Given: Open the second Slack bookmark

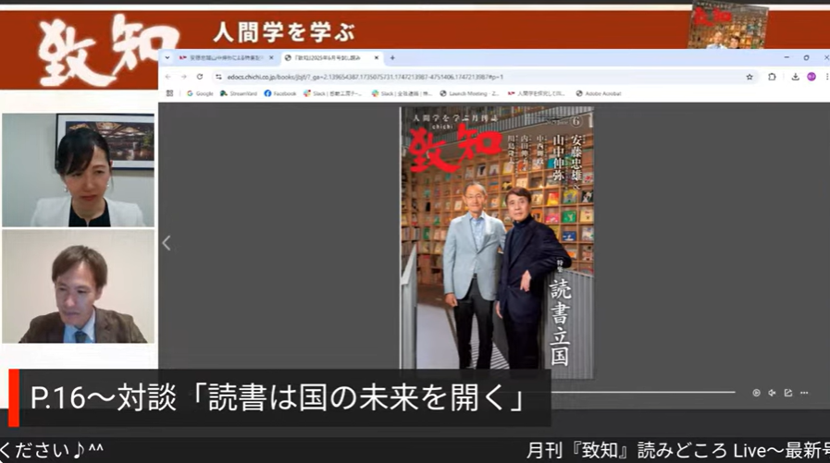Looking at the screenshot, I should 402,93.
